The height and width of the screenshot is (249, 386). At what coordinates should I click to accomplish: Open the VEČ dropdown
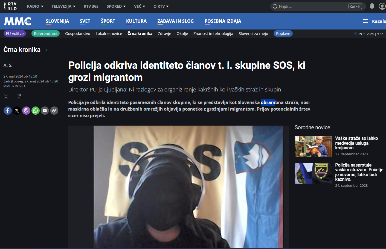point(140,6)
